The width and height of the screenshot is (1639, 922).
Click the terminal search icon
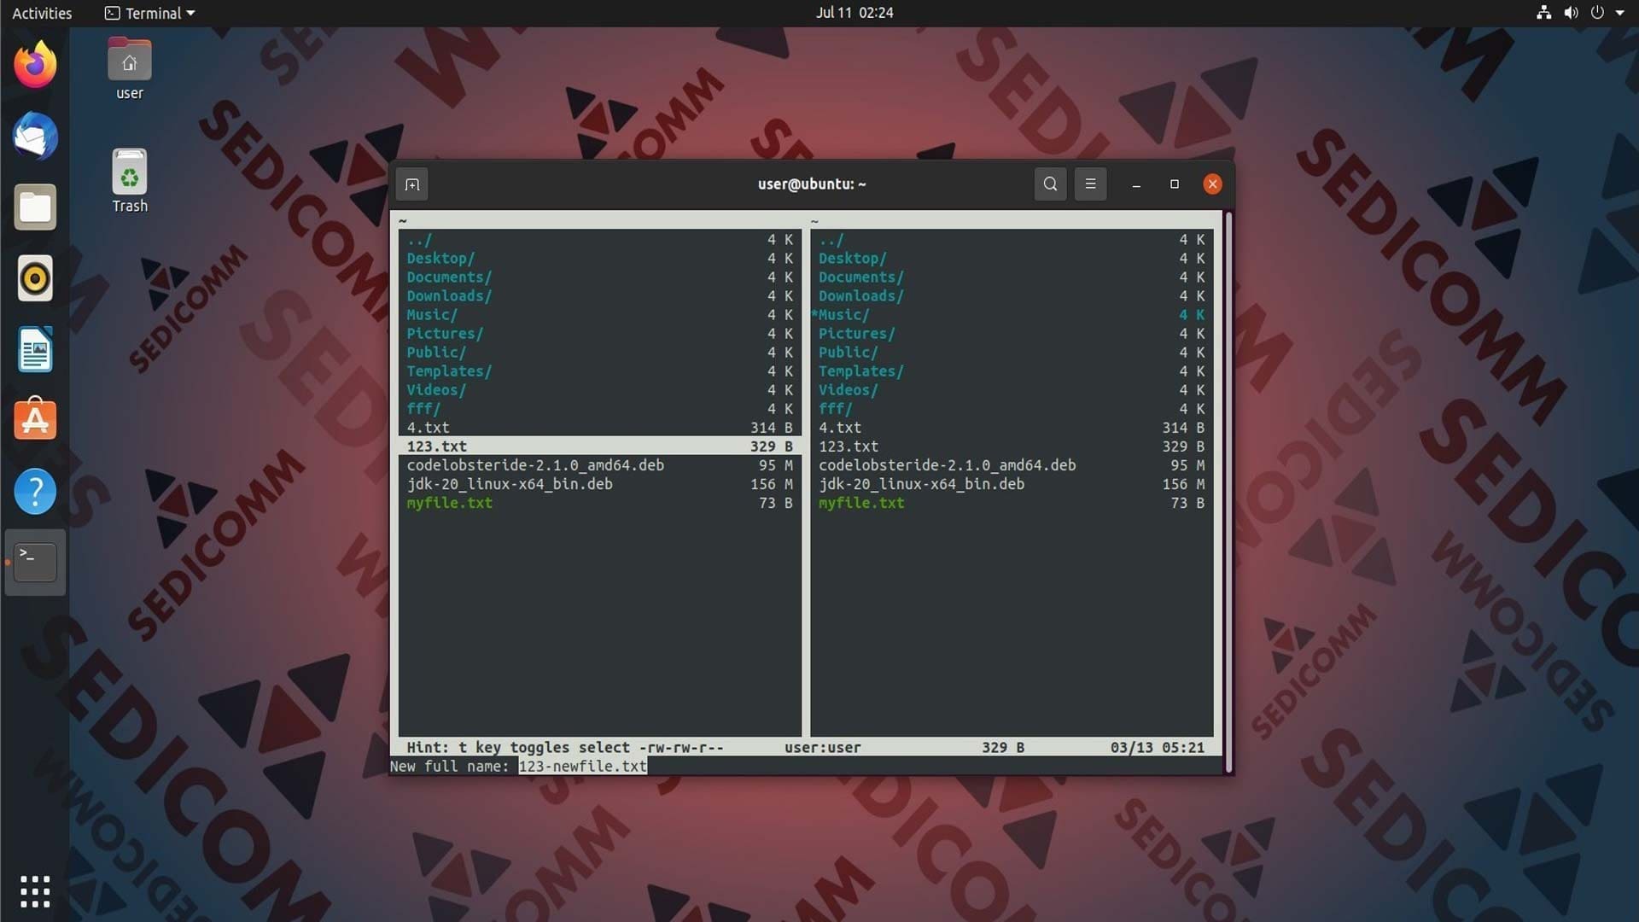pyautogui.click(x=1050, y=184)
